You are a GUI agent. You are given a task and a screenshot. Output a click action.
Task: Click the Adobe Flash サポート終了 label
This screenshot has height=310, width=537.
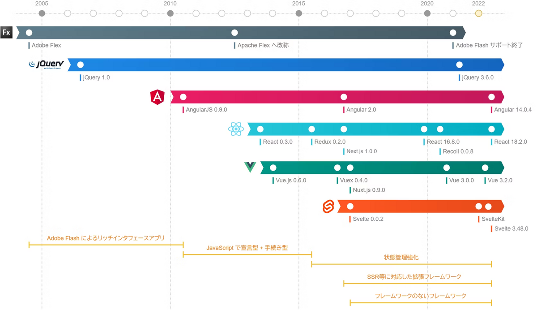click(489, 46)
